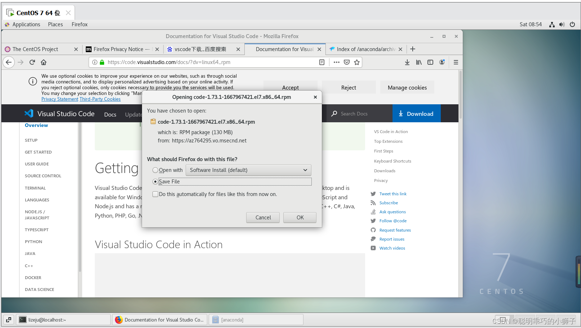The height and width of the screenshot is (328, 581).
Task: Click the volume icon in the top bar
Action: tap(562, 24)
